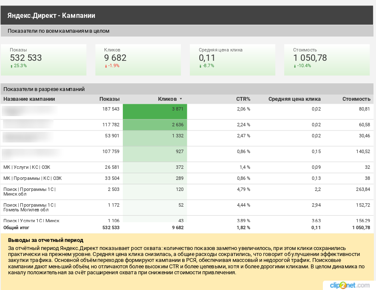376x290 pixels.
Task: Click the Средняя цена клика column header
Action: click(x=294, y=99)
